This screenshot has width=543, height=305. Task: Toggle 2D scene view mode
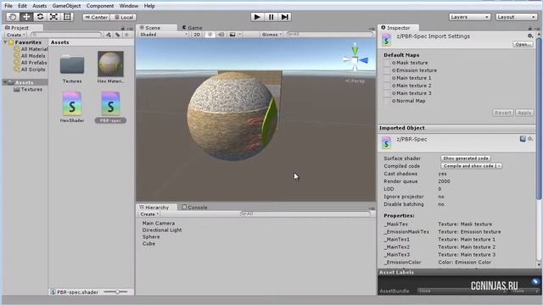(197, 35)
